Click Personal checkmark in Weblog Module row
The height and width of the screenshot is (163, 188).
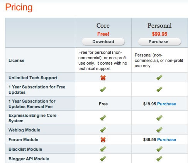pyautogui.click(x=159, y=130)
